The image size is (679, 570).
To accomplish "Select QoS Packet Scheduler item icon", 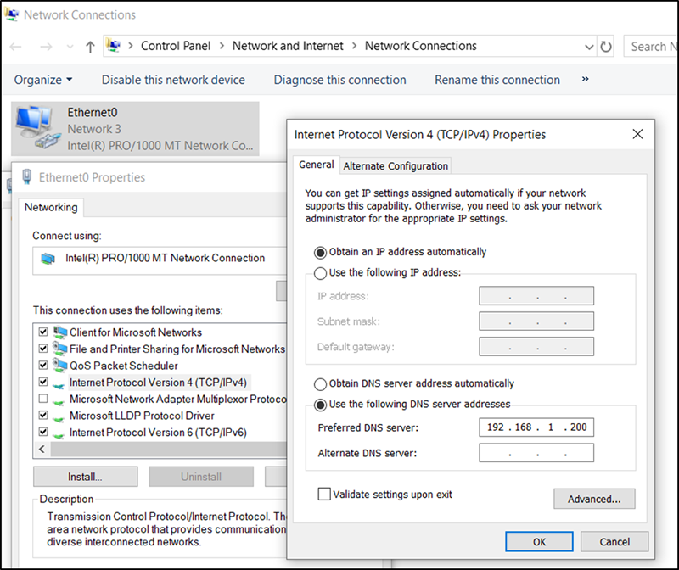I will pyautogui.click(x=59, y=366).
